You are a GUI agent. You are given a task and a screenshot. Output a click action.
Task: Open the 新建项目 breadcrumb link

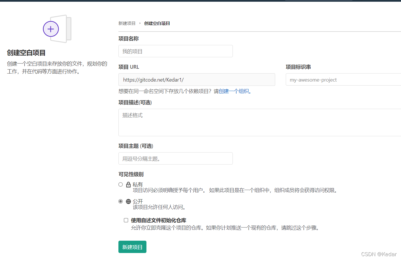127,23
